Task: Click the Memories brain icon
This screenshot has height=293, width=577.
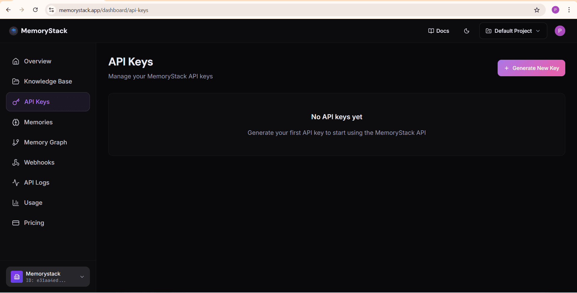Action: [x=16, y=122]
